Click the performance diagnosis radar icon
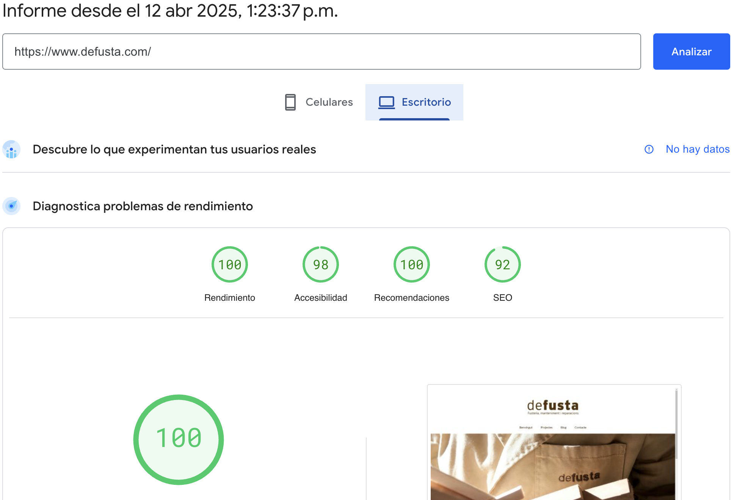 (x=11, y=206)
